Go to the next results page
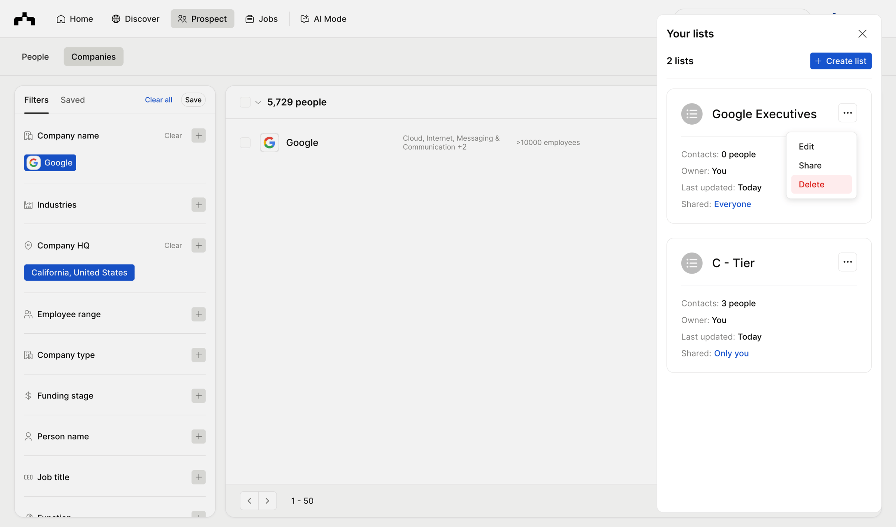The height and width of the screenshot is (527, 896). [267, 501]
